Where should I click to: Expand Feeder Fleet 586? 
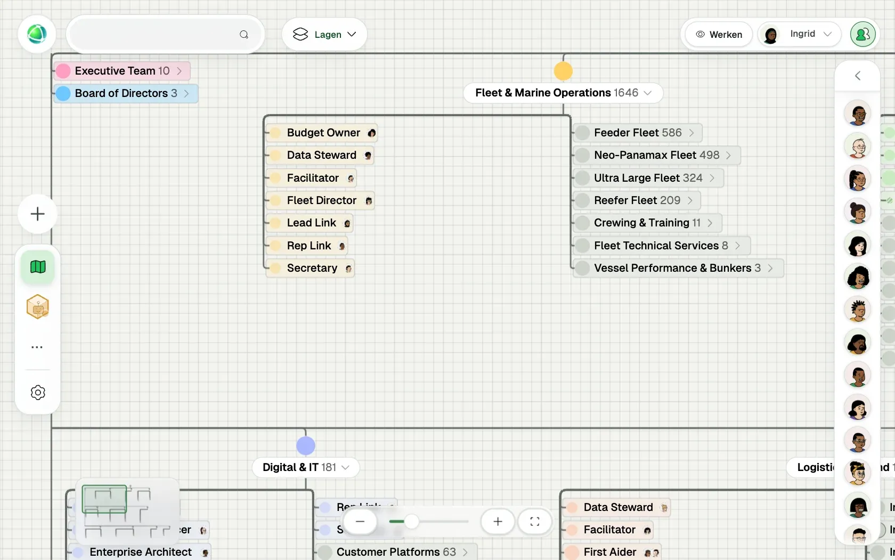tap(638, 133)
